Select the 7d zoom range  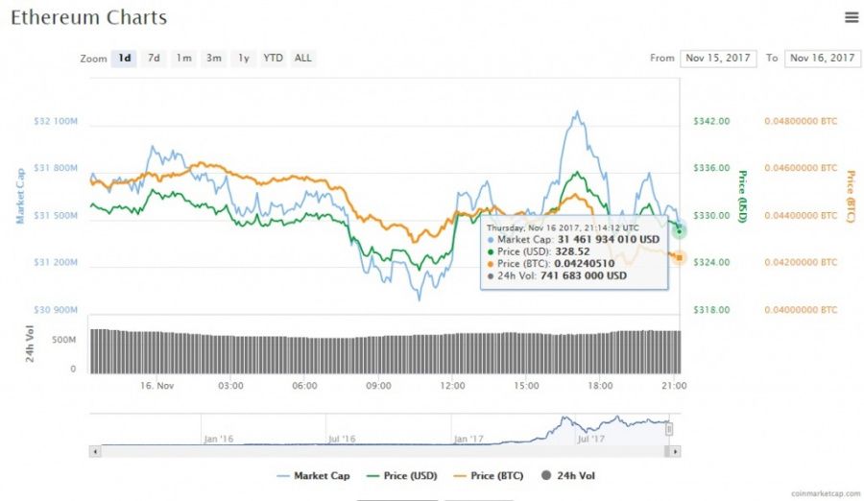coord(154,58)
